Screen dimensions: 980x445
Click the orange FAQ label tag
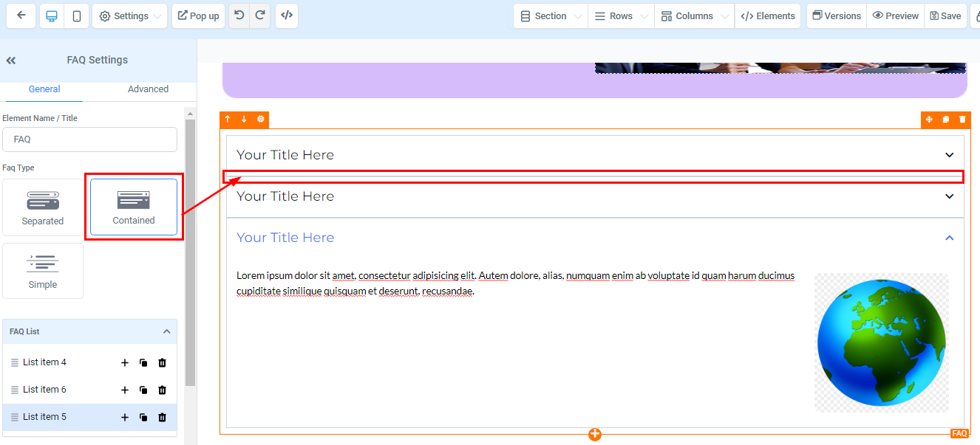pyautogui.click(x=959, y=433)
